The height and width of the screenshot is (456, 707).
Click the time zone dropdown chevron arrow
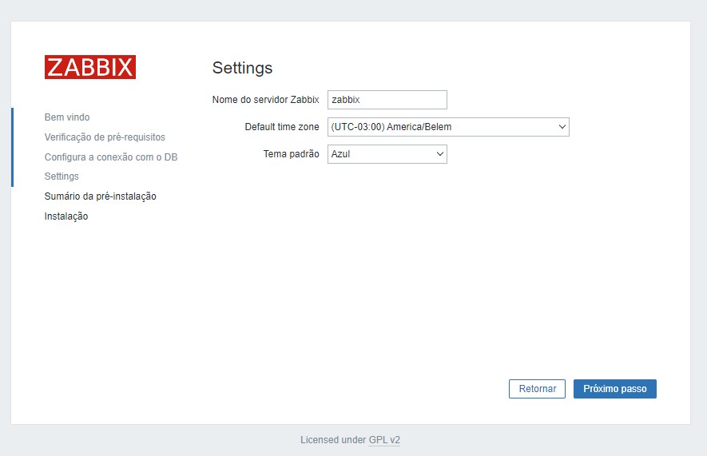pos(562,127)
